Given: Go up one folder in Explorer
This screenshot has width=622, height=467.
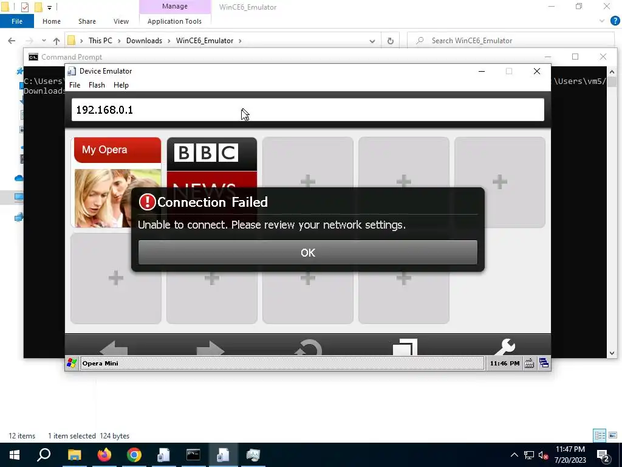Looking at the screenshot, I should pyautogui.click(x=56, y=41).
